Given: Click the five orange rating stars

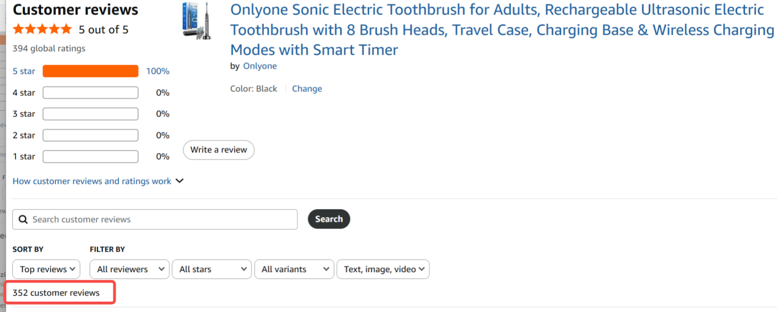Looking at the screenshot, I should [x=42, y=29].
